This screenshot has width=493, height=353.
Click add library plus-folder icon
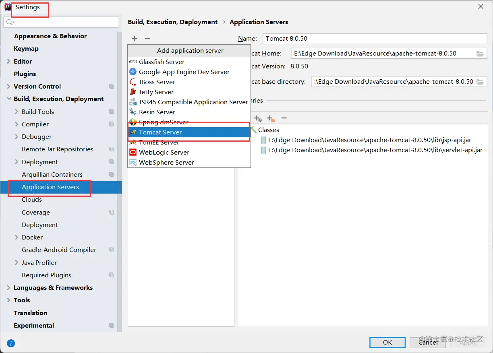tap(271, 118)
